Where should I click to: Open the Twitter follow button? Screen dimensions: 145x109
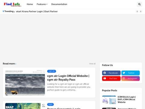pos(130,73)
